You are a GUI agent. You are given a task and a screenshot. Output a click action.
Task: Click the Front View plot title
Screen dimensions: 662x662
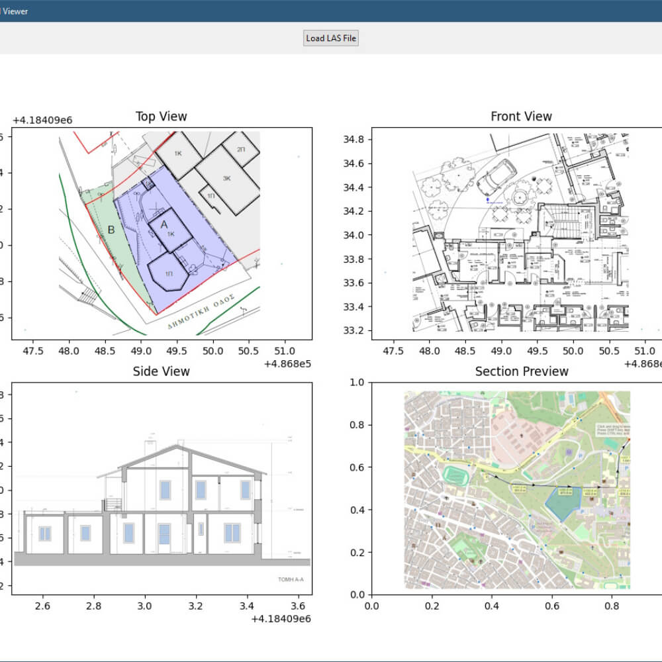point(521,117)
